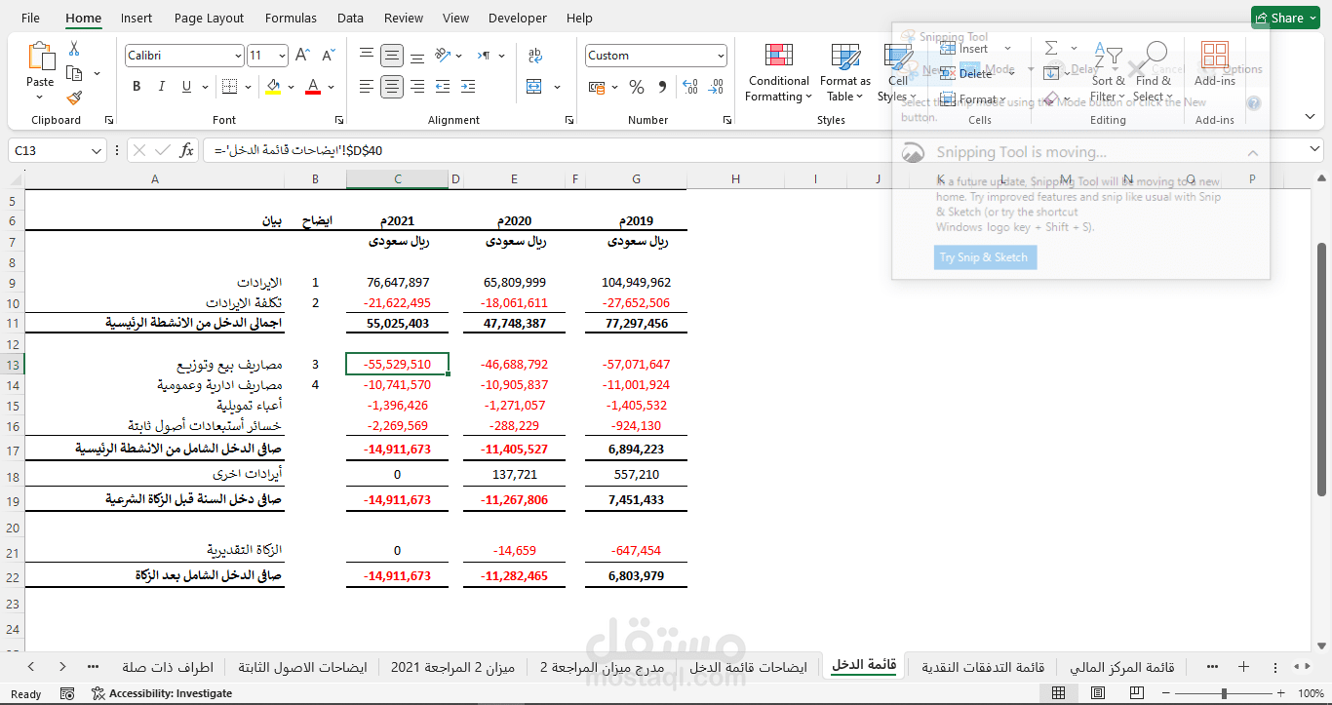Click the Decrease Font Size icon
The width and height of the screenshot is (1332, 705).
pos(328,56)
